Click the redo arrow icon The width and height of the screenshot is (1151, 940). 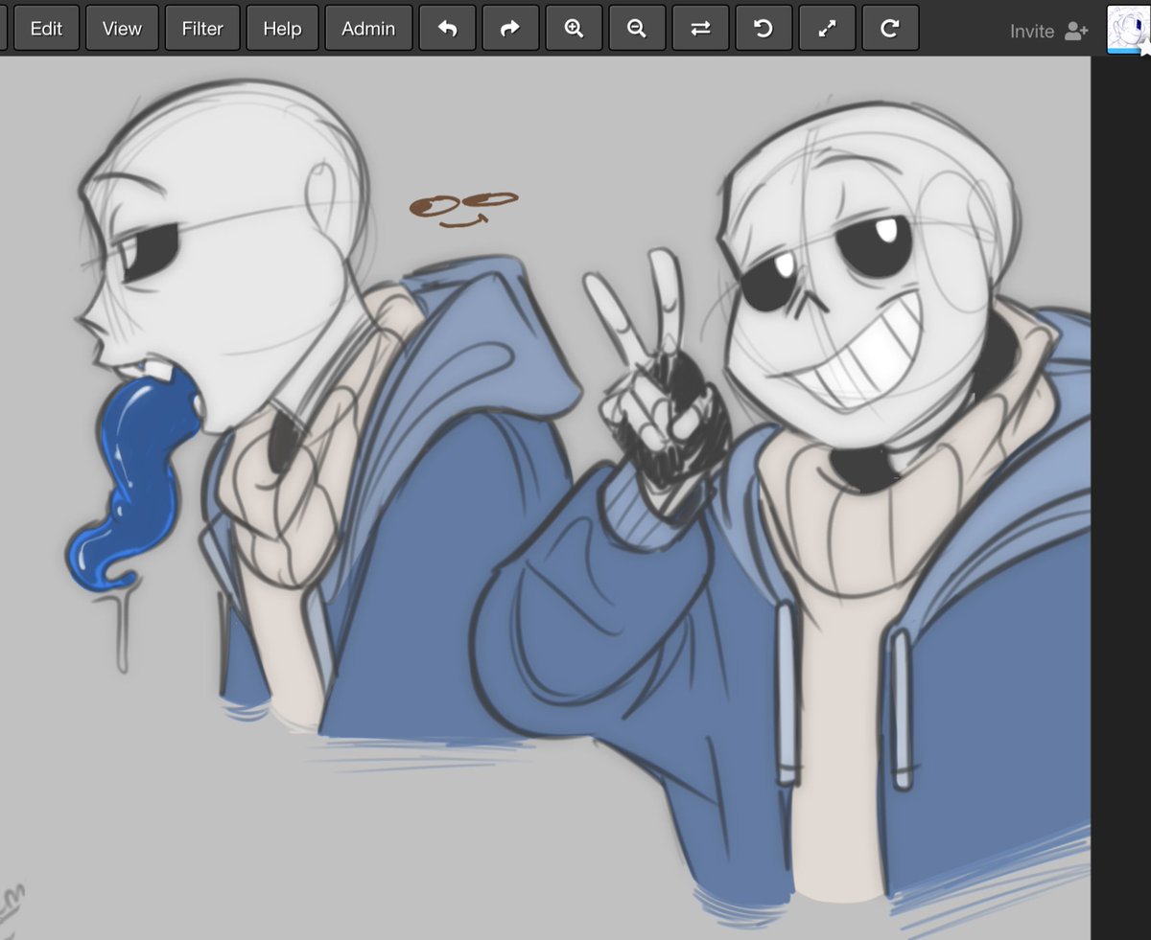[x=510, y=29]
